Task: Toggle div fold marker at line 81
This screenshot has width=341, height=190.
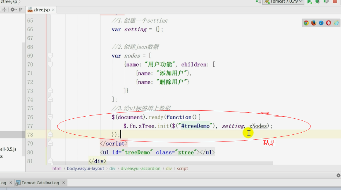Action: pos(50,161)
